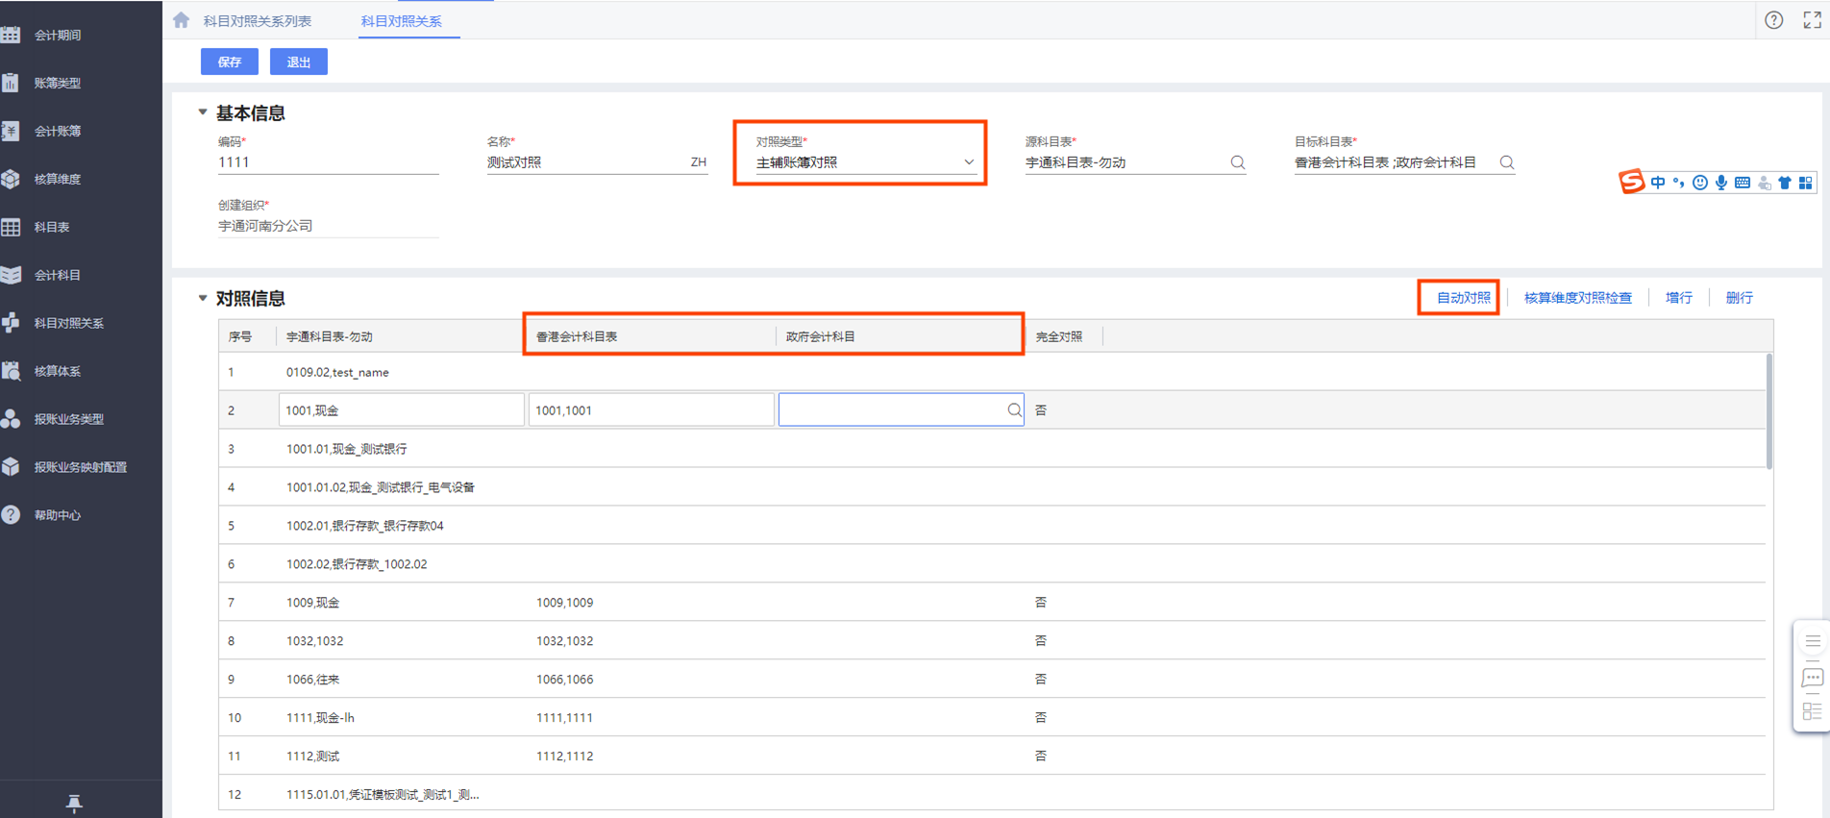Click the Sogou microphone voice input icon
The width and height of the screenshot is (1830, 818).
click(1721, 183)
